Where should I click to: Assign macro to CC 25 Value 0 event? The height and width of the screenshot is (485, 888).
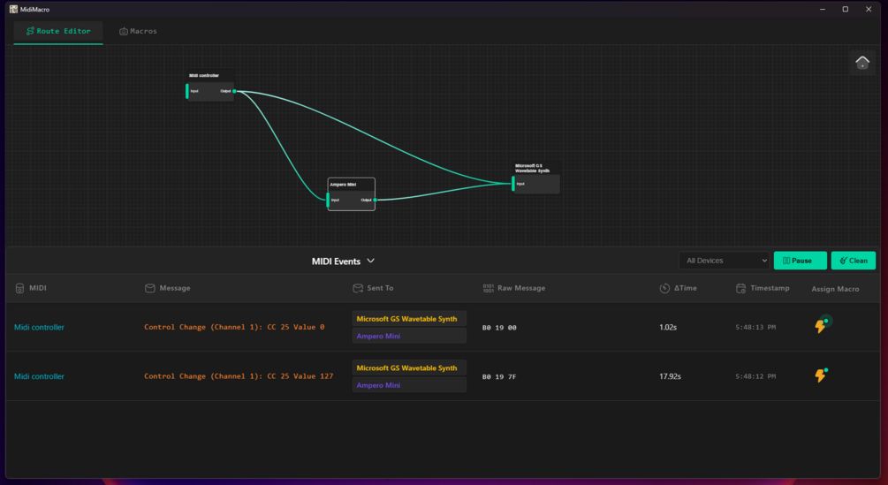coord(821,326)
